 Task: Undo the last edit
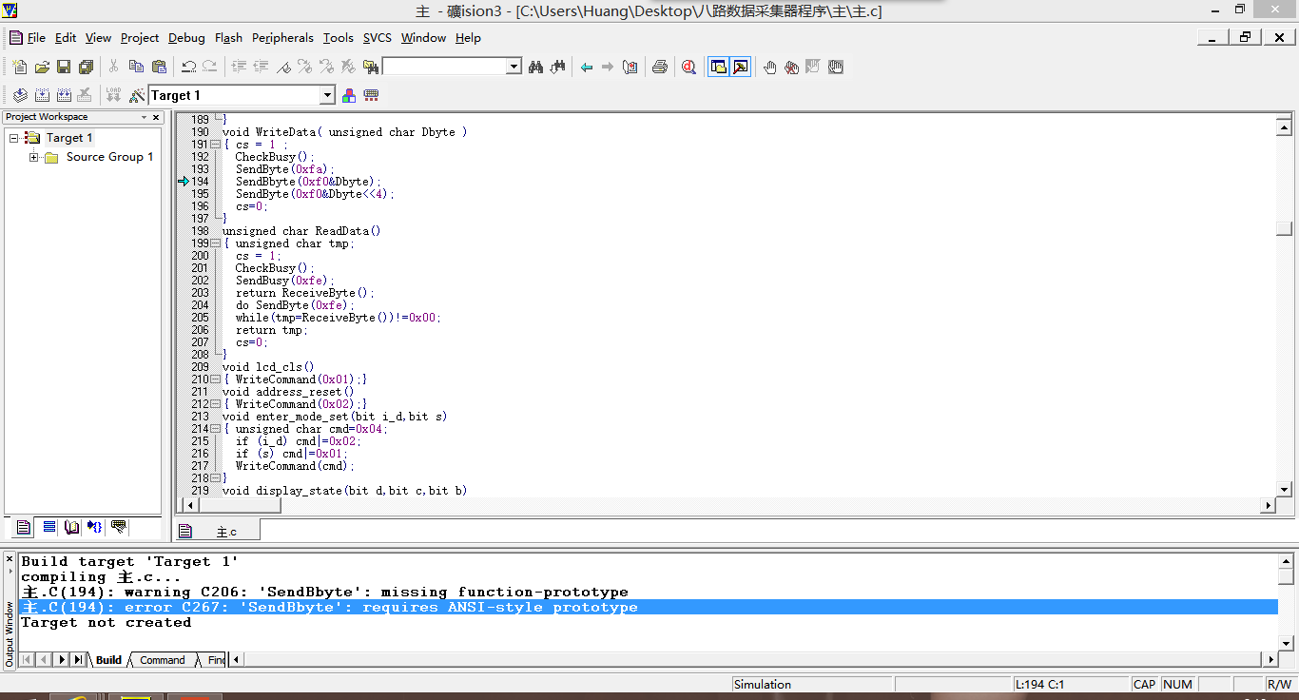point(188,67)
